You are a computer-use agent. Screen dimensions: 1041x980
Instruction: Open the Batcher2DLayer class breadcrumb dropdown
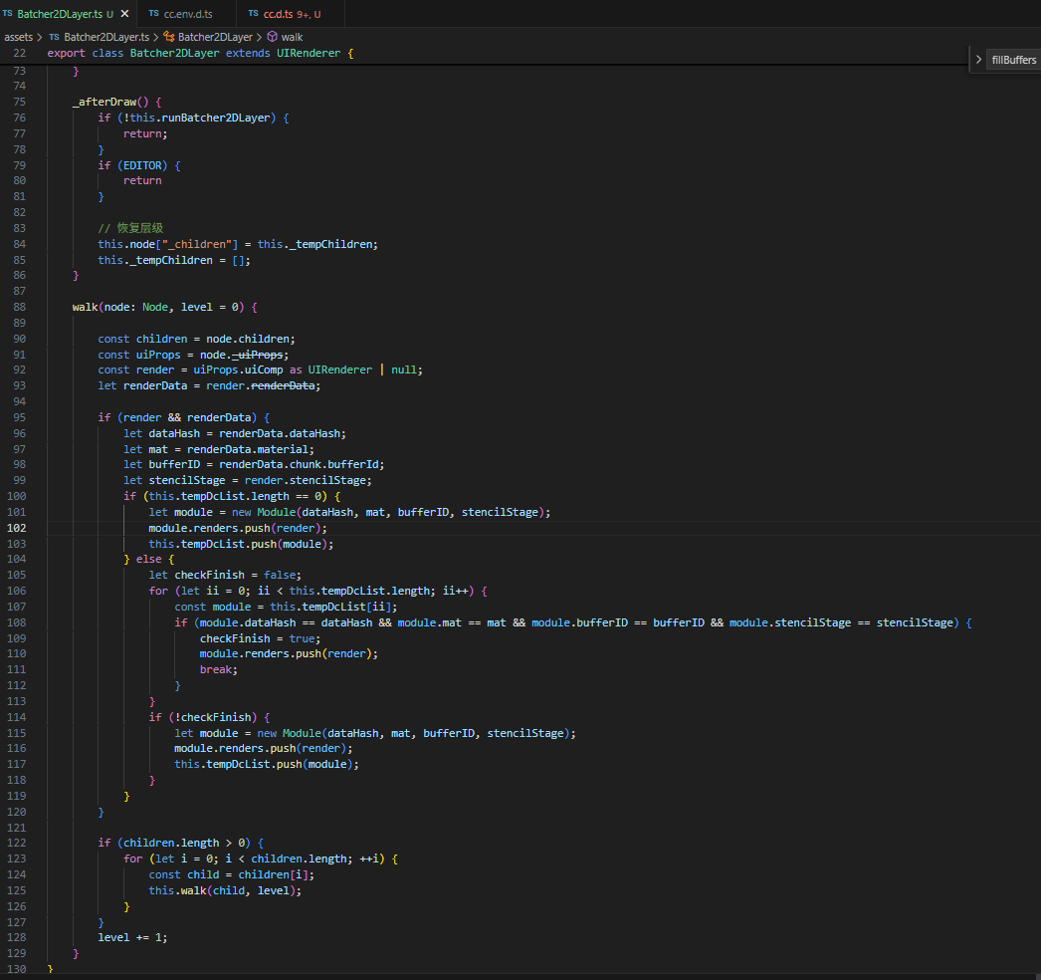pos(215,37)
